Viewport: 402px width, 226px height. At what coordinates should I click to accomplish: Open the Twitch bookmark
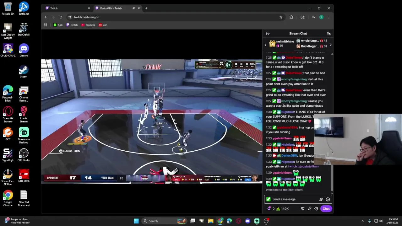72,25
